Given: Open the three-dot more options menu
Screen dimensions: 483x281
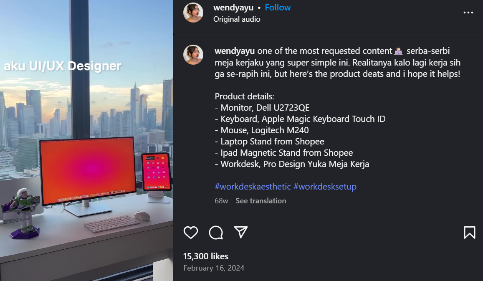Looking at the screenshot, I should (468, 13).
